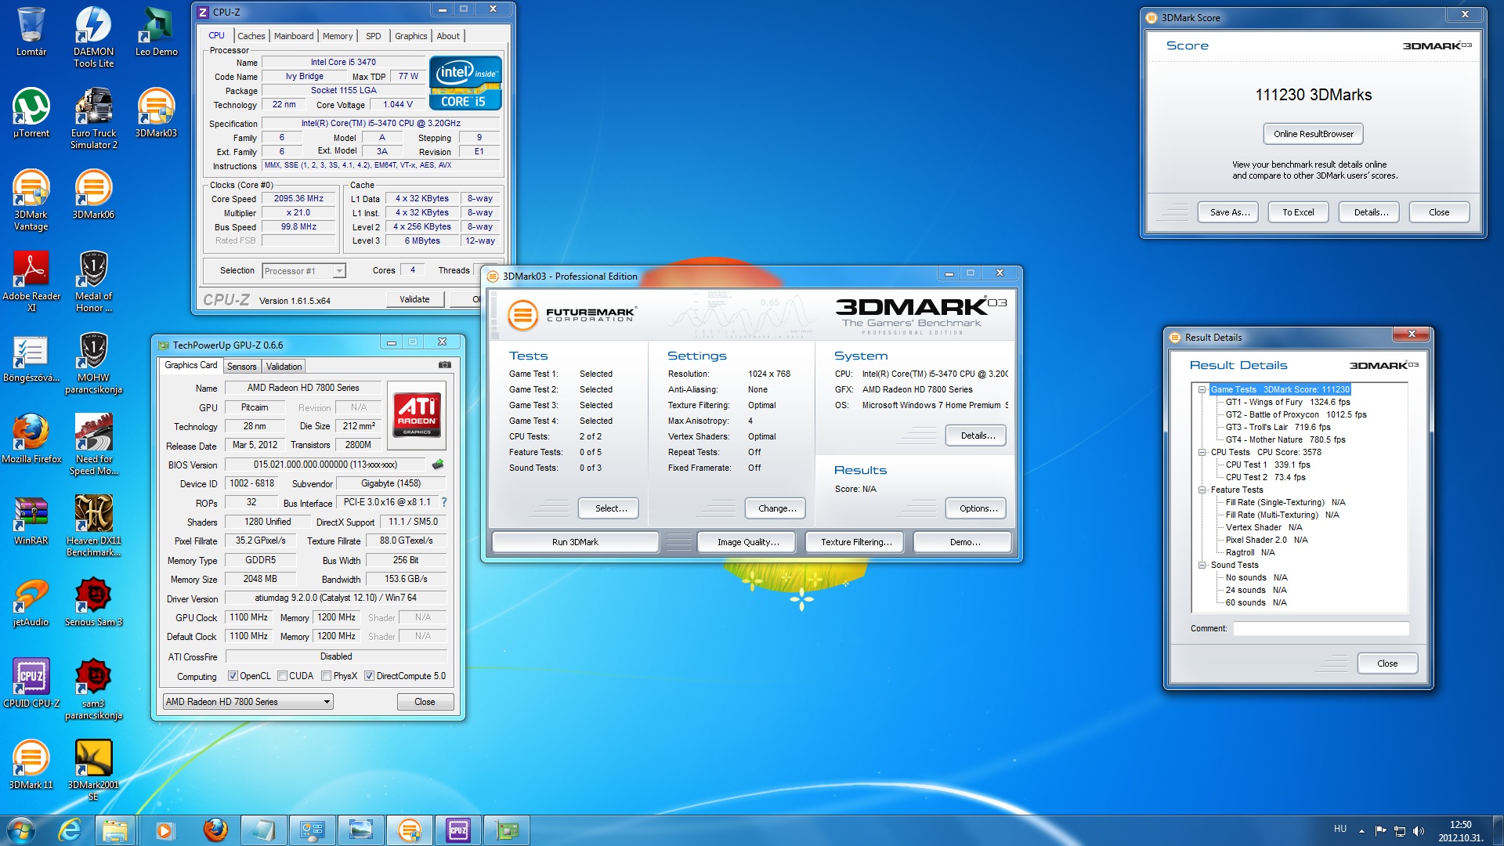This screenshot has height=846, width=1504.
Task: Open DAEMON Tools Lite desktop icon
Action: tap(93, 37)
